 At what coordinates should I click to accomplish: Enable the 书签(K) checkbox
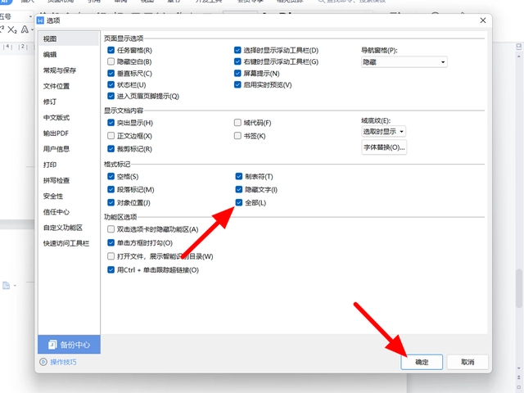click(x=237, y=136)
